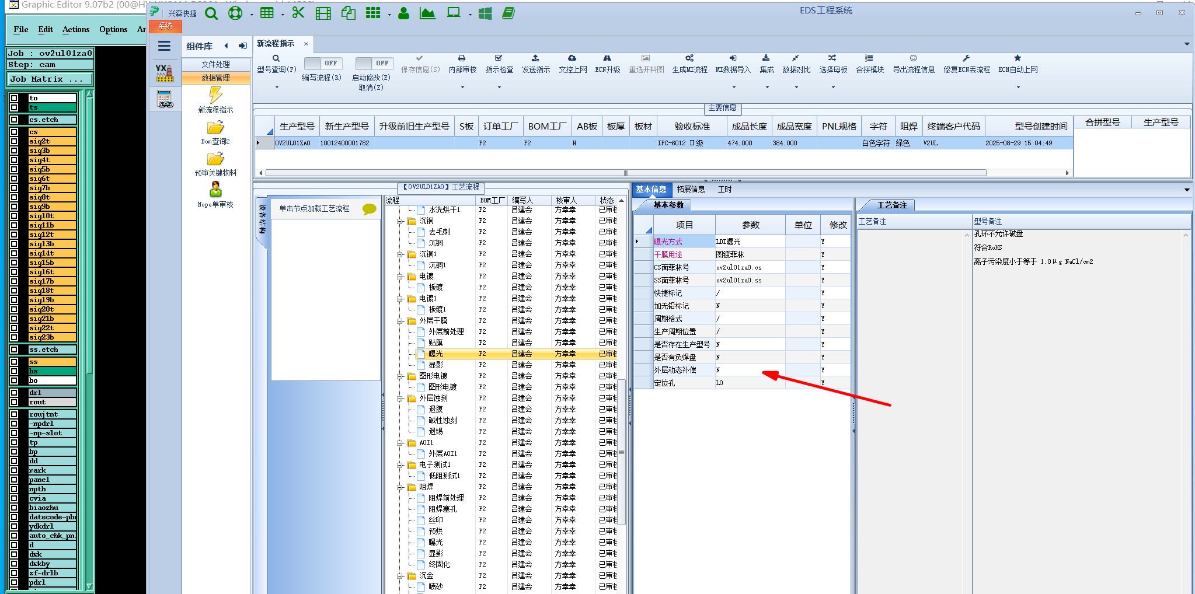
Task: Click the main info grid horizontal scrollbar
Action: (625, 173)
